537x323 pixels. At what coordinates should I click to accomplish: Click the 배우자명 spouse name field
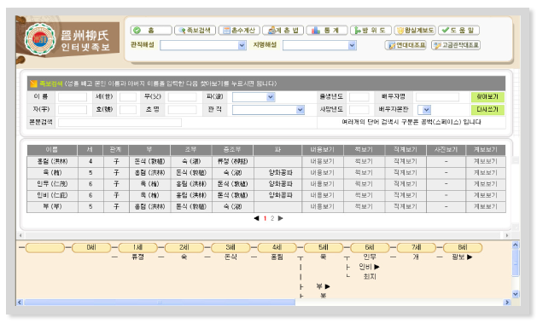437,97
